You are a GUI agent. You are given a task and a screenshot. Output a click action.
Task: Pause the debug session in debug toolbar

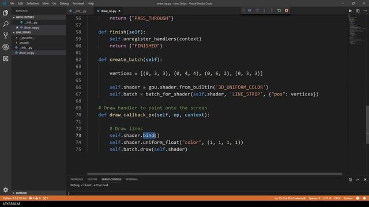click(x=250, y=10)
